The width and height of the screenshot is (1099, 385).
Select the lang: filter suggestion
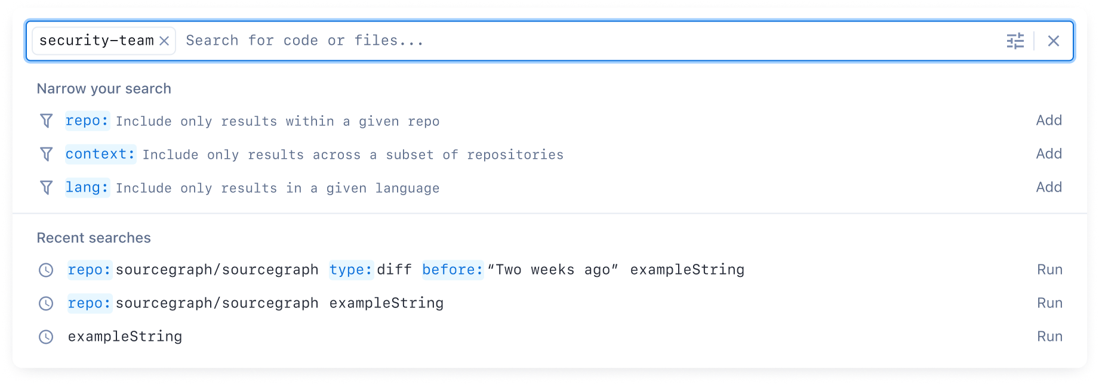[x=549, y=187]
